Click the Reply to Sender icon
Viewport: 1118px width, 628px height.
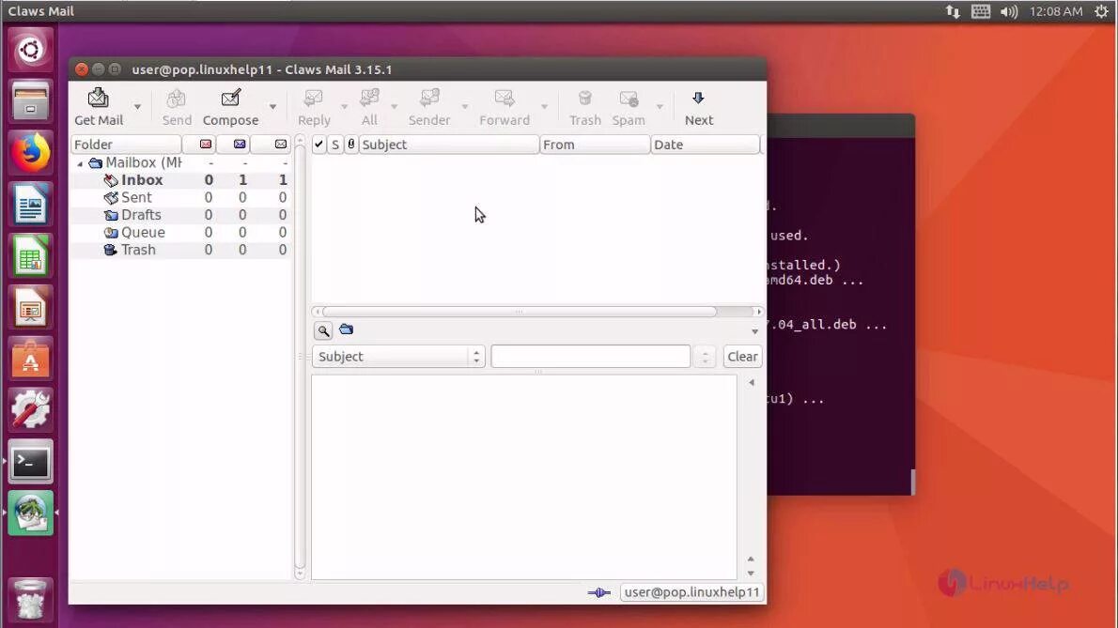tap(429, 107)
